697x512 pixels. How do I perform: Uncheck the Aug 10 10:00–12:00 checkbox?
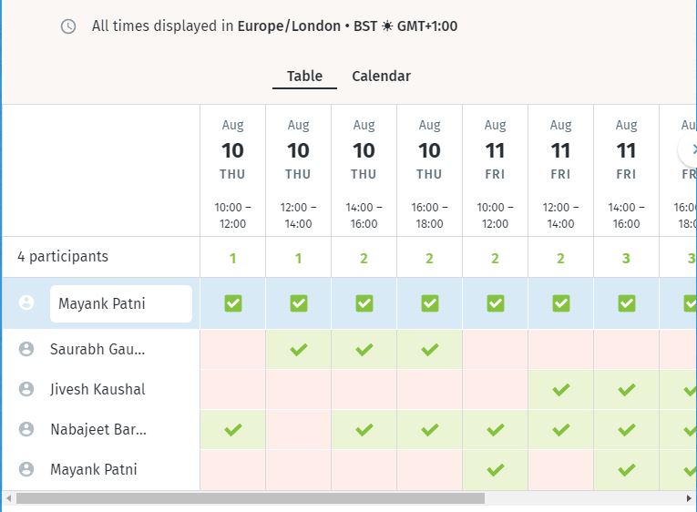pyautogui.click(x=232, y=303)
